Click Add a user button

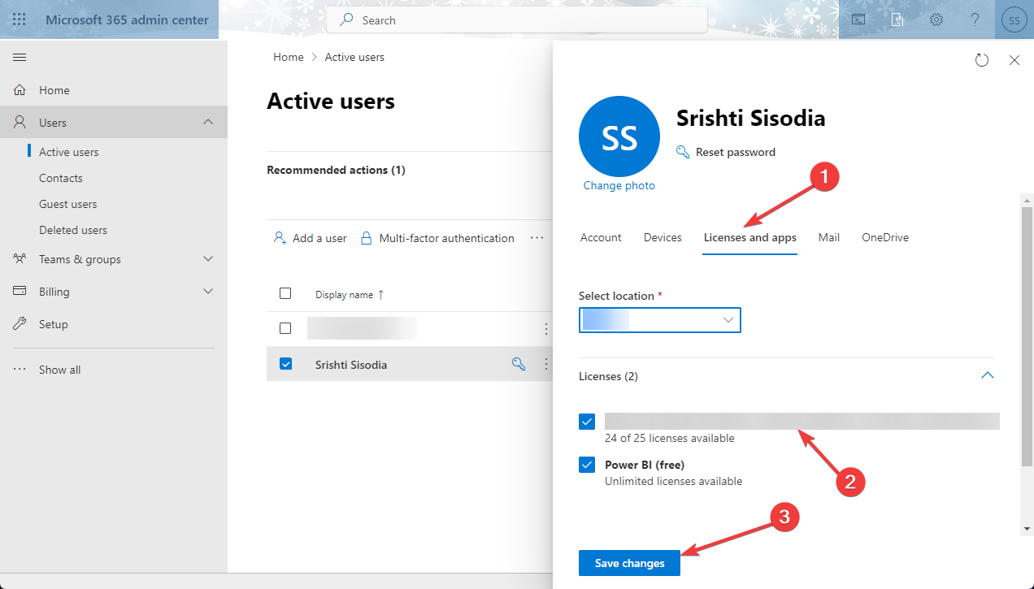(310, 238)
